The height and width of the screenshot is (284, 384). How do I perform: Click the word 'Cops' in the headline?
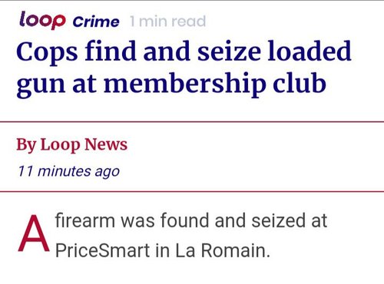[x=47, y=52]
